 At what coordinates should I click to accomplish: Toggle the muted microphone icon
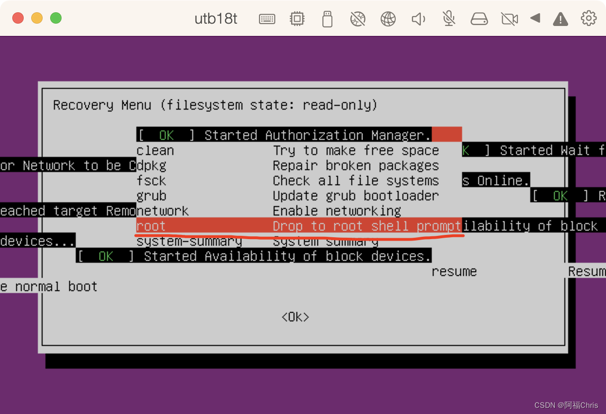click(448, 19)
